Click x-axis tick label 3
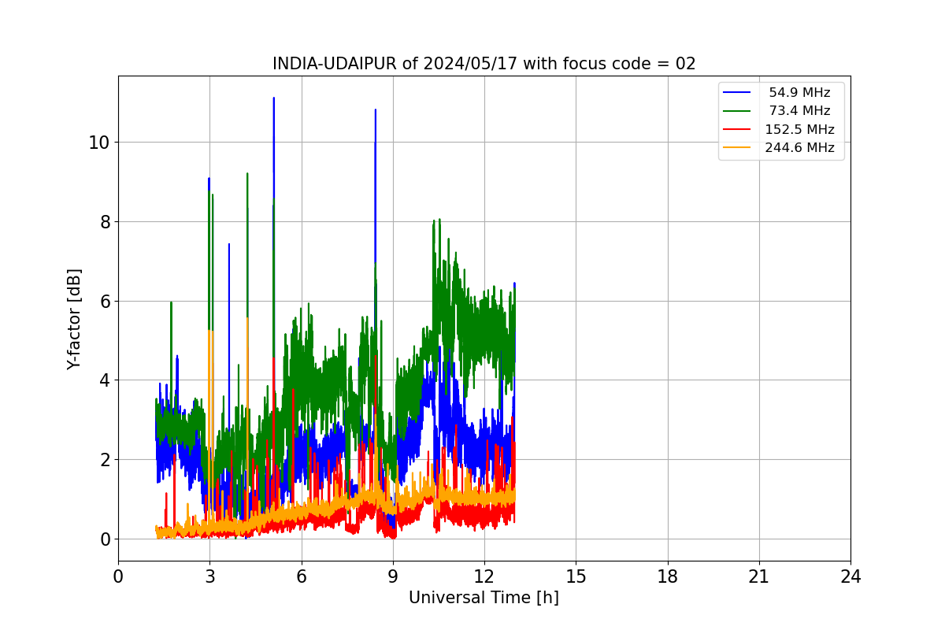The image size is (945, 630). point(209,576)
